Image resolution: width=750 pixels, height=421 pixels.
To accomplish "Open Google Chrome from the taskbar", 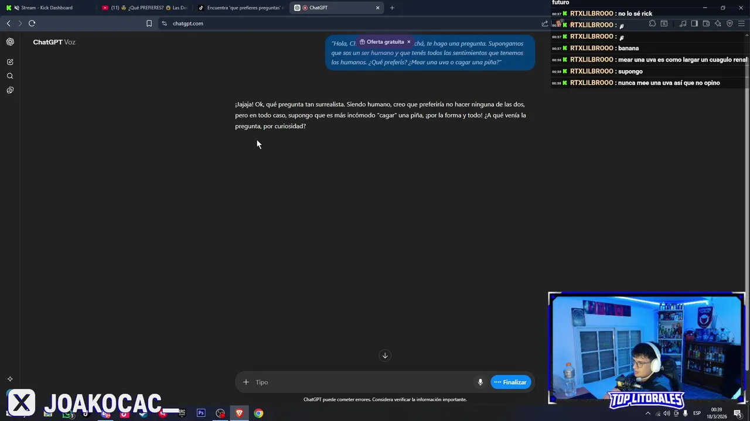I will (258, 413).
